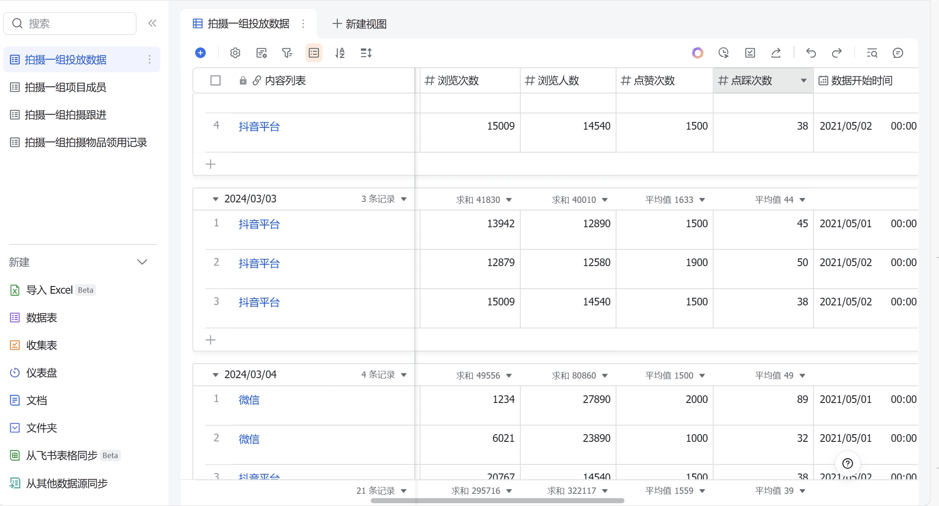This screenshot has width=939, height=506.
Task: Collapse the 2024/03/03 group
Action: [216, 199]
